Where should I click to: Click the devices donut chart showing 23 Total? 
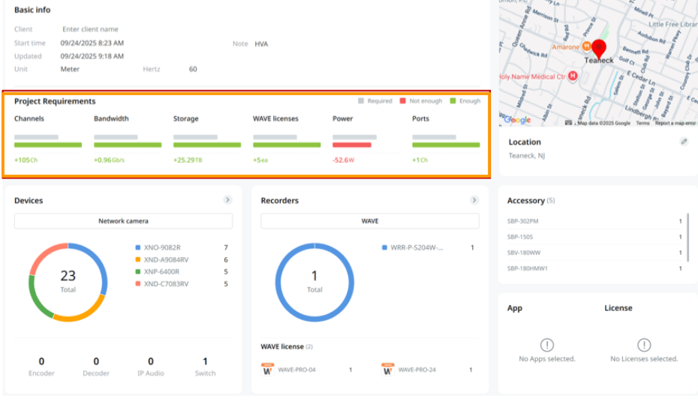point(68,282)
